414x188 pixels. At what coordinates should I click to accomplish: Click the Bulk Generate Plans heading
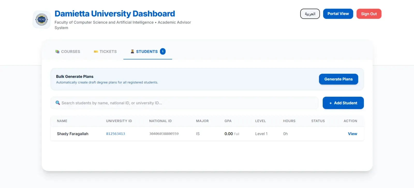(x=75, y=76)
